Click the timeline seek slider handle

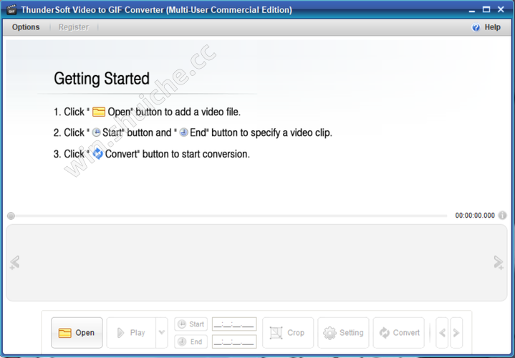pyautogui.click(x=11, y=216)
